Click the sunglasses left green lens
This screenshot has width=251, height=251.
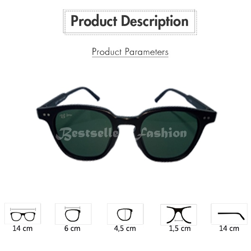point(83,133)
